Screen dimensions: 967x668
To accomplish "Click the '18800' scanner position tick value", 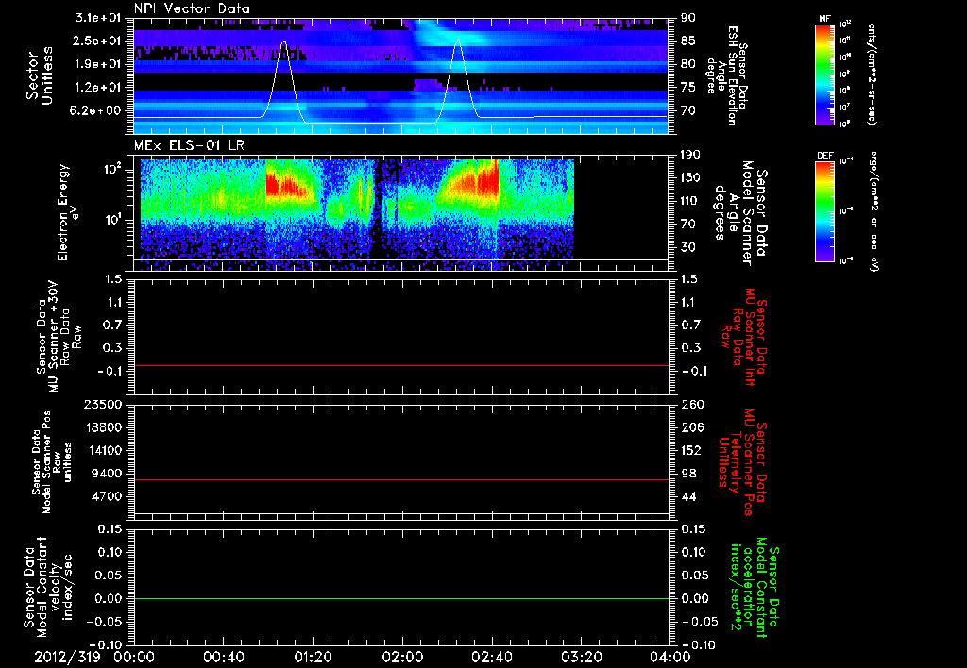I will click(104, 427).
